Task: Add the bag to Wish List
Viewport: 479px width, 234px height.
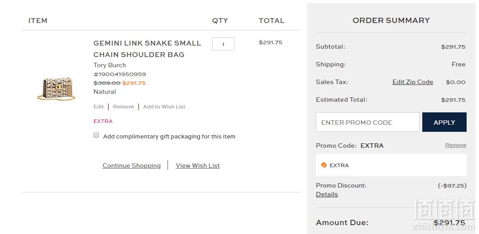Action: [164, 107]
